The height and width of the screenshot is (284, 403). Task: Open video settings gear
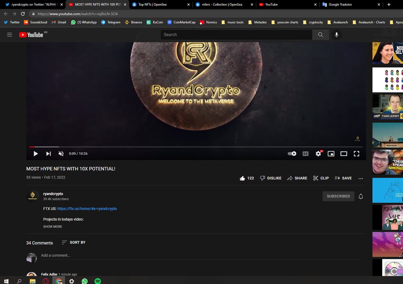click(x=318, y=153)
